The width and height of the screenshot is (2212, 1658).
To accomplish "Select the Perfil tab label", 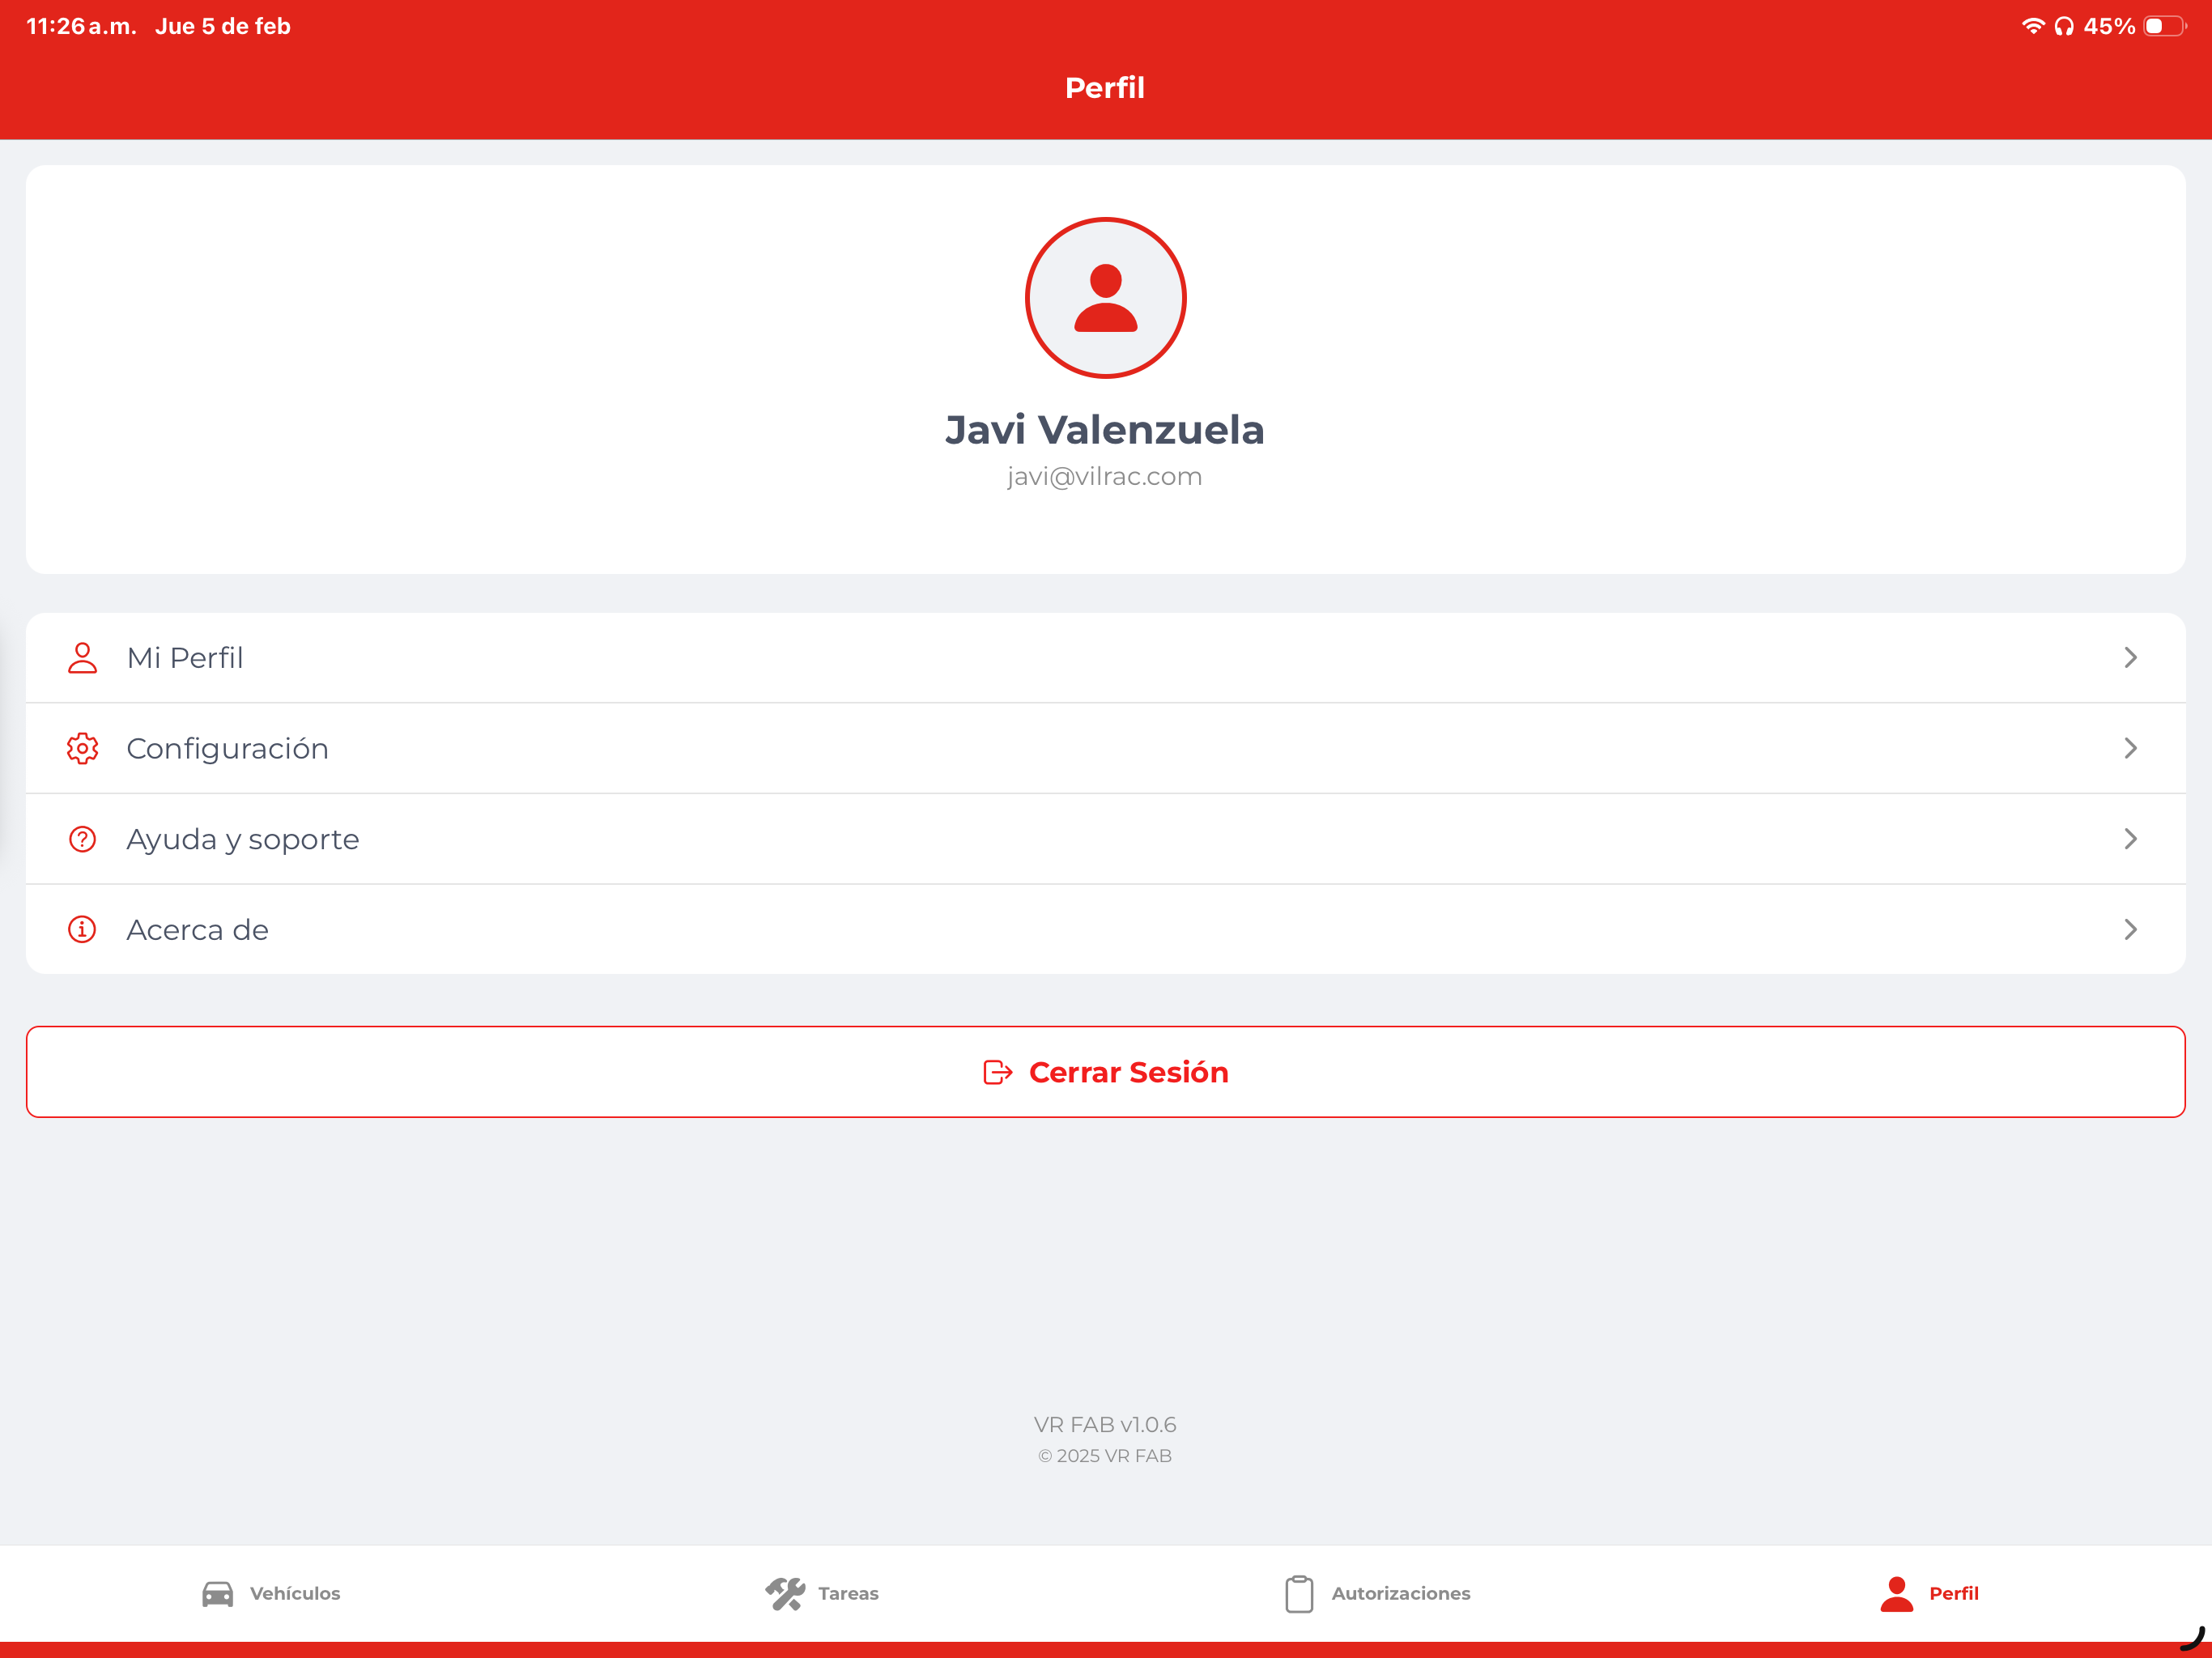I will [x=1953, y=1593].
